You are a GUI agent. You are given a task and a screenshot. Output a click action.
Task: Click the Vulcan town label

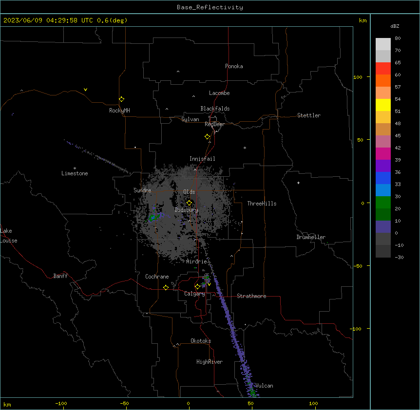pos(264,386)
